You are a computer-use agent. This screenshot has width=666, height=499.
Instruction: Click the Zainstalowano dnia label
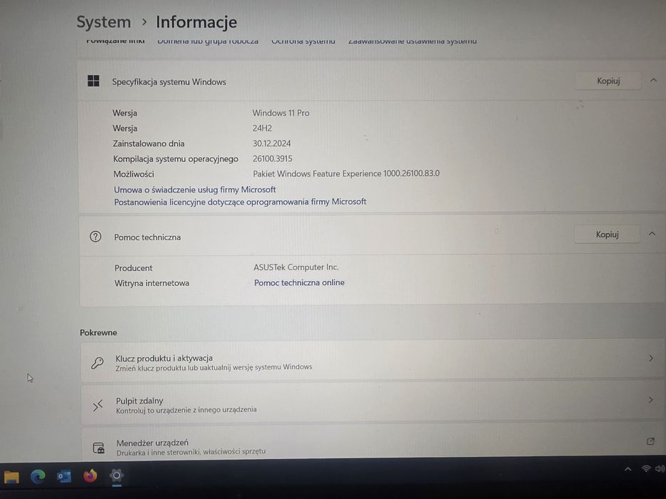[148, 144]
